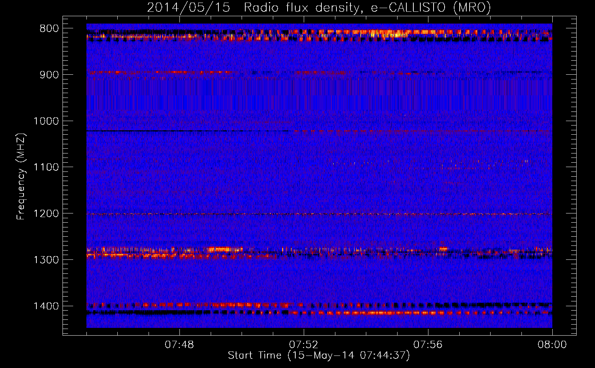Click the 800 frequency tick label
The height and width of the screenshot is (368, 595).
point(49,29)
